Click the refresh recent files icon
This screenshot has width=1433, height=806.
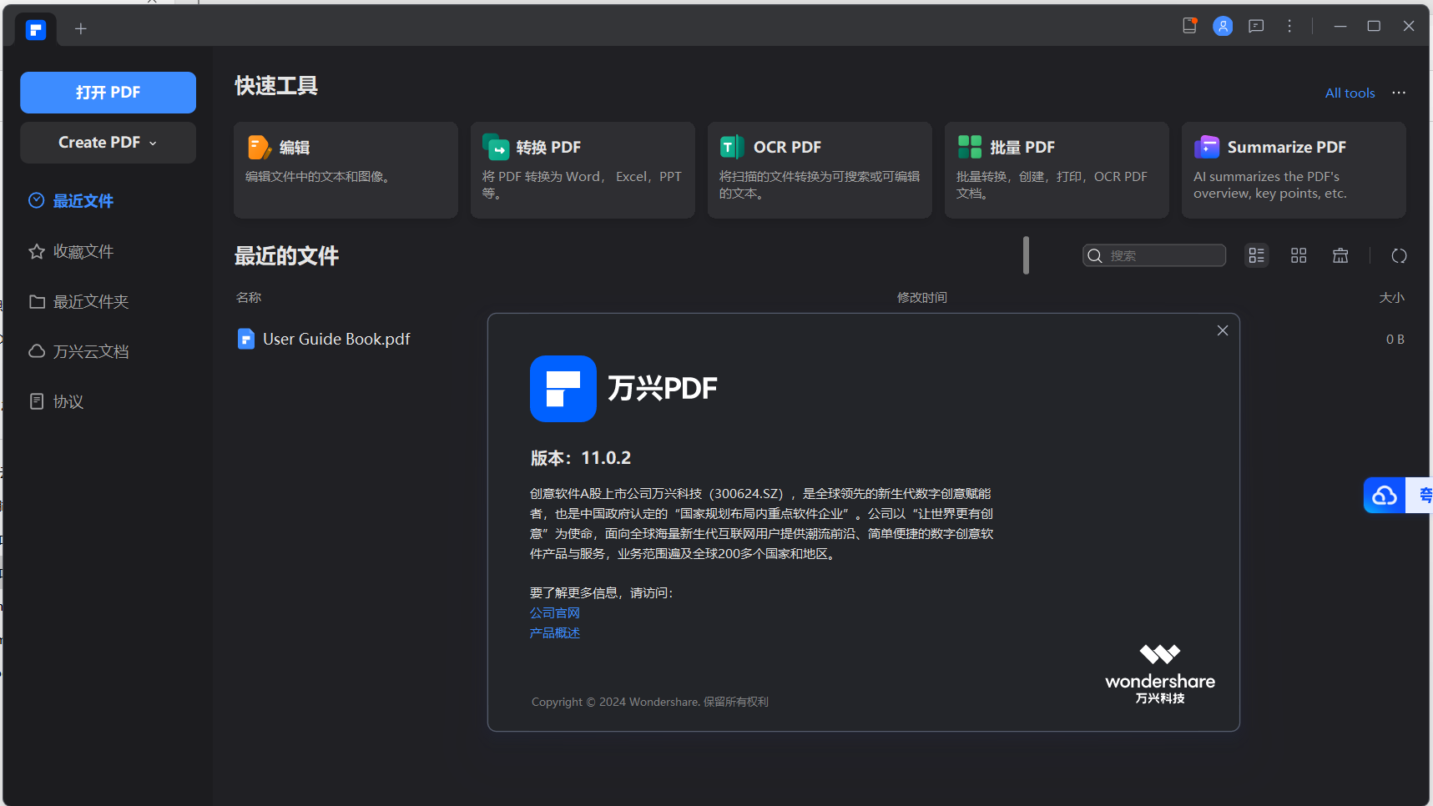(1400, 255)
